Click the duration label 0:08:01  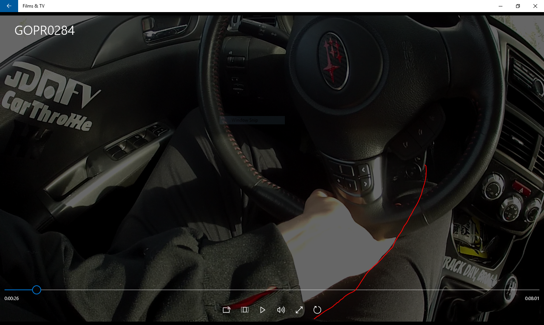pyautogui.click(x=532, y=298)
